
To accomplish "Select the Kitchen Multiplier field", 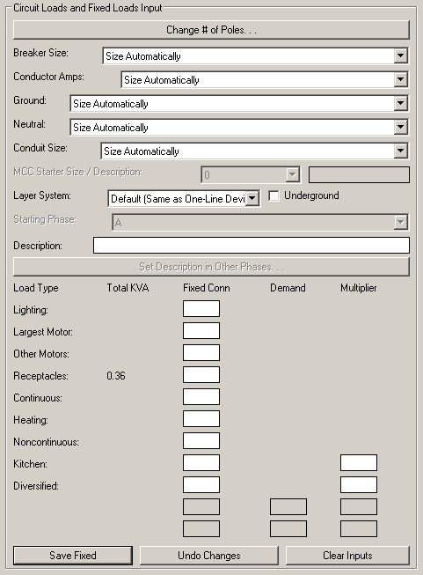I will tap(359, 463).
